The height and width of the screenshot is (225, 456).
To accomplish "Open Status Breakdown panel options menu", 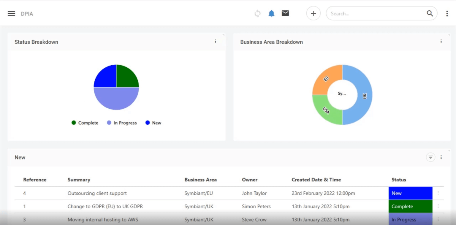I will pos(215,42).
